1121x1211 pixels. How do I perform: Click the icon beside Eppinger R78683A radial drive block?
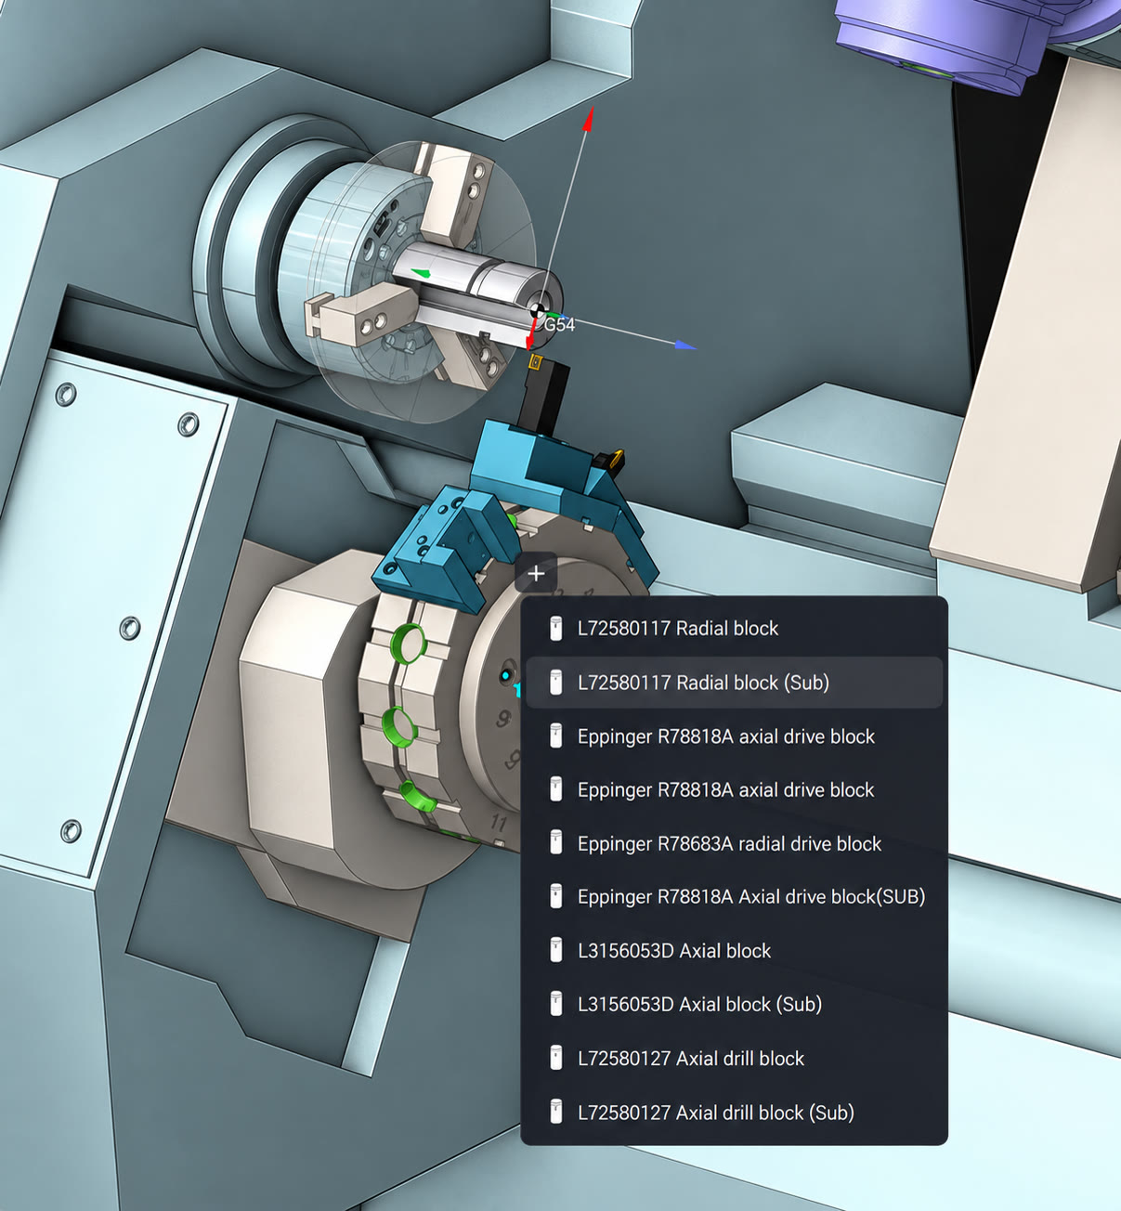click(x=555, y=844)
